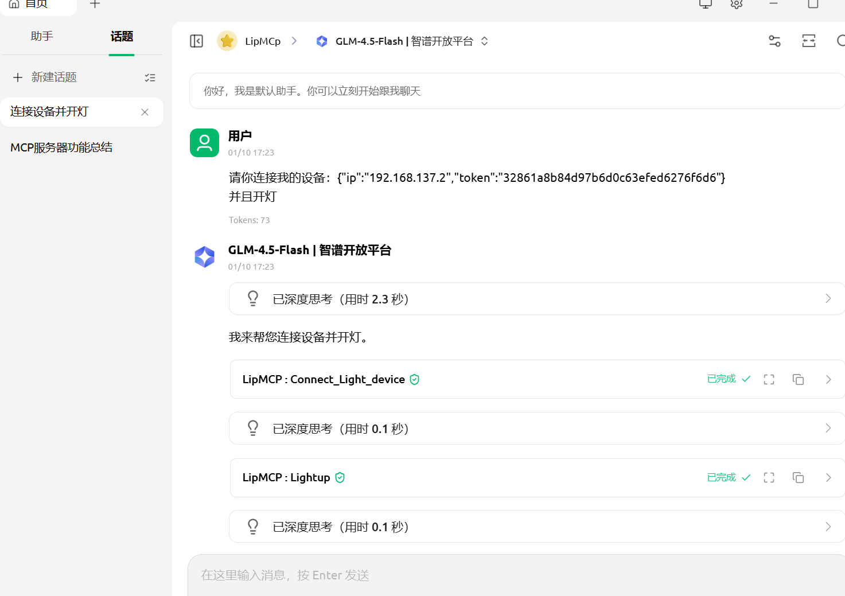Expand the LipMCP Lightup tool call
Viewport: 845px width, 596px height.
pos(537,478)
